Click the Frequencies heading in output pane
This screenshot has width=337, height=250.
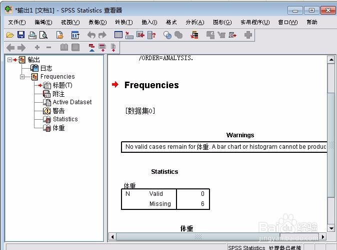[151, 85]
